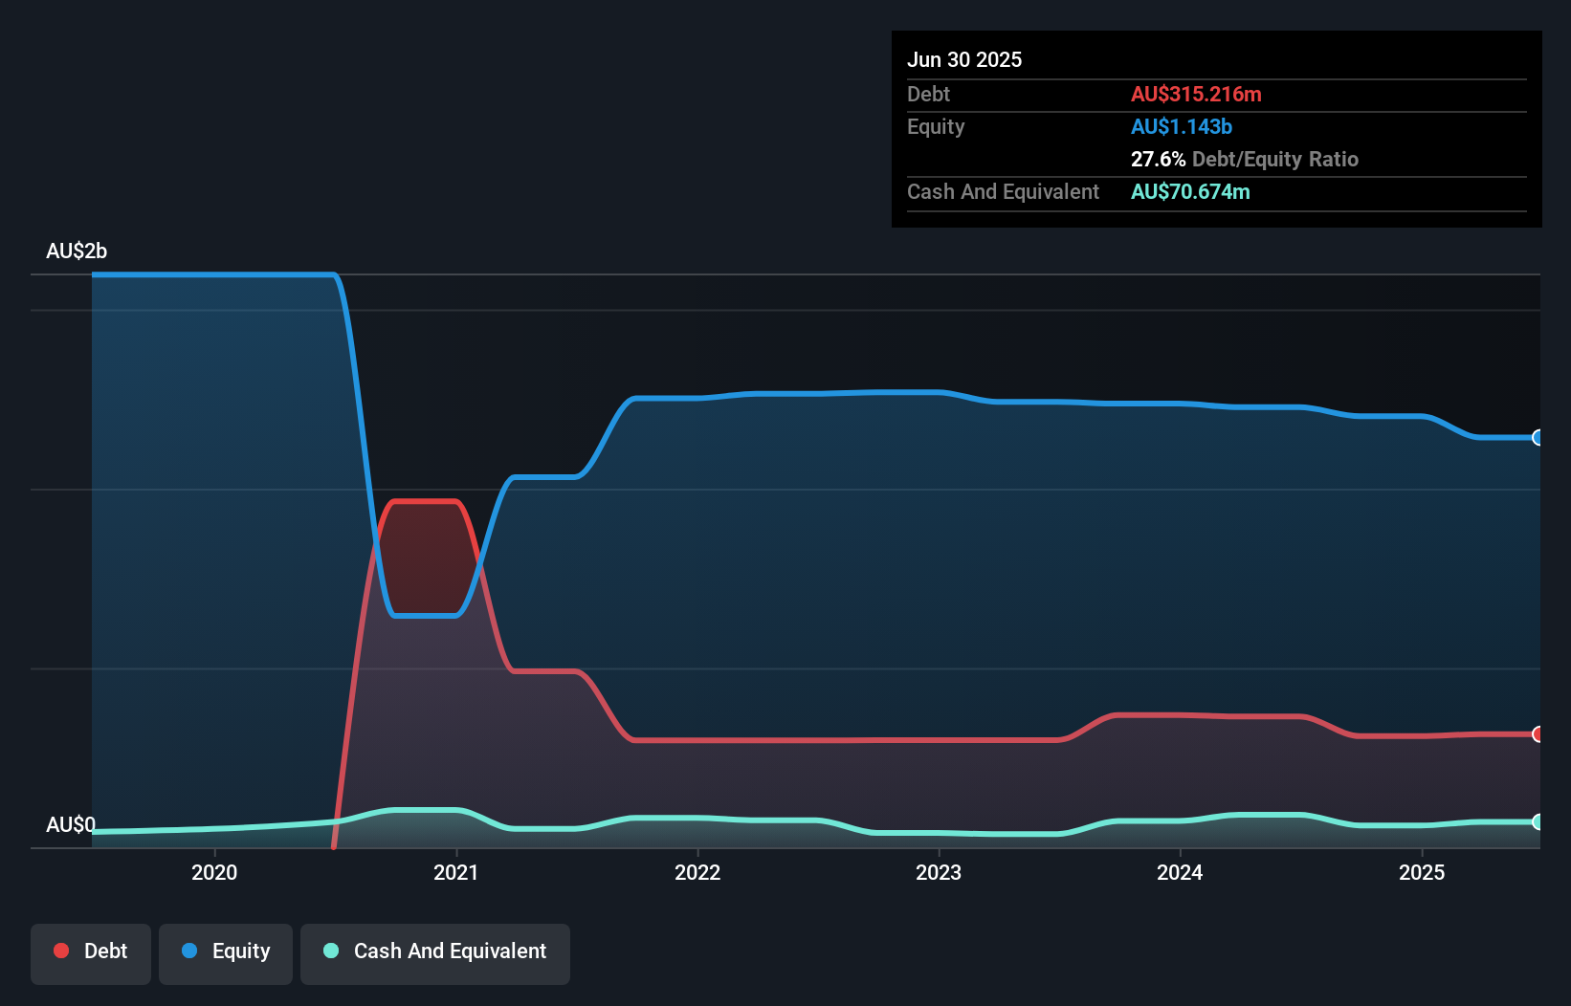
Task: Toggle the Debt series visibility
Action: [x=91, y=951]
